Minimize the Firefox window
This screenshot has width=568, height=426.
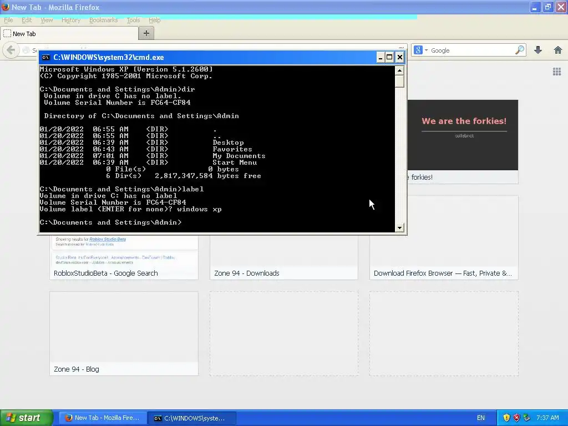(x=535, y=7)
